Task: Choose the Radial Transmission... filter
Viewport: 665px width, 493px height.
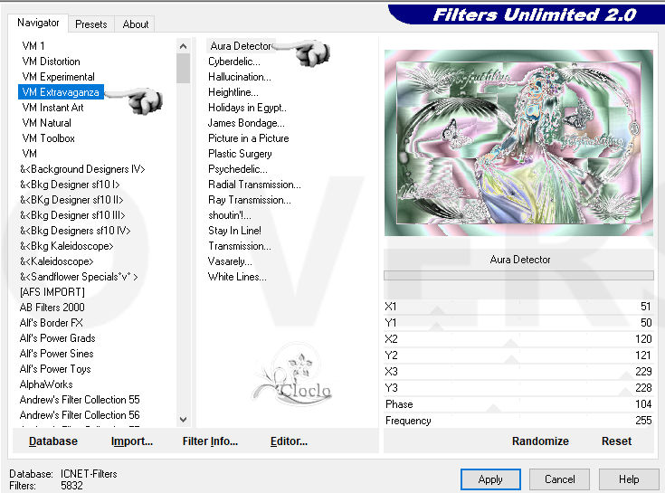Action: (x=254, y=185)
